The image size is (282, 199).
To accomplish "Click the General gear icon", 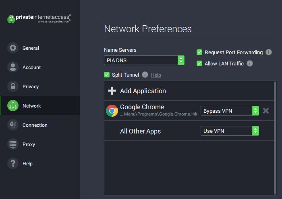I will coord(13,48).
